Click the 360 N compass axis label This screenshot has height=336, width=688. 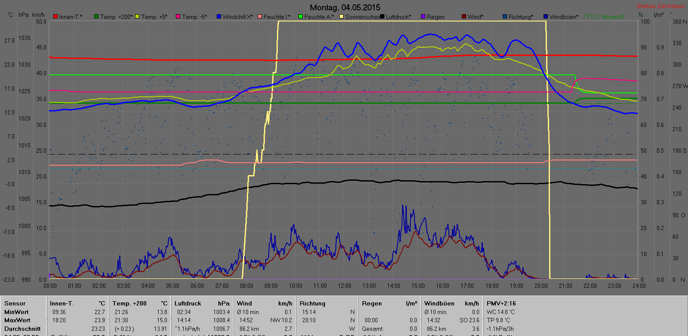tap(679, 22)
